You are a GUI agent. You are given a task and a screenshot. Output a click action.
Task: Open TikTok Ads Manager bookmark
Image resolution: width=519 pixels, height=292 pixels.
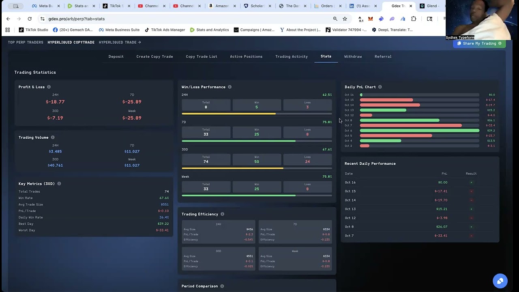pos(165,30)
